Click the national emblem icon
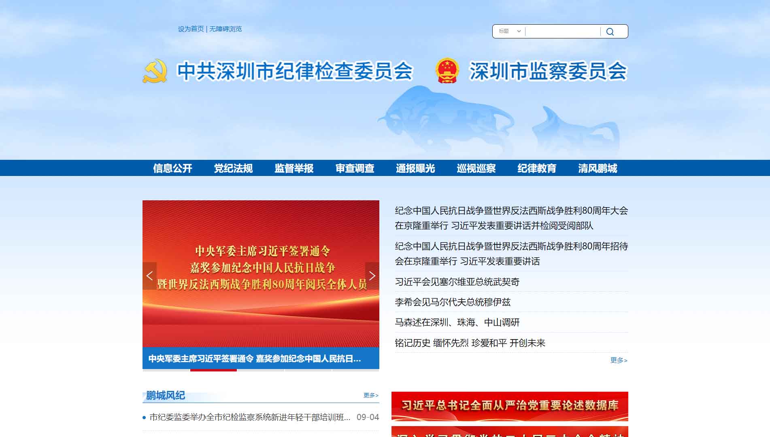Screen dimensions: 770x437 [447, 71]
